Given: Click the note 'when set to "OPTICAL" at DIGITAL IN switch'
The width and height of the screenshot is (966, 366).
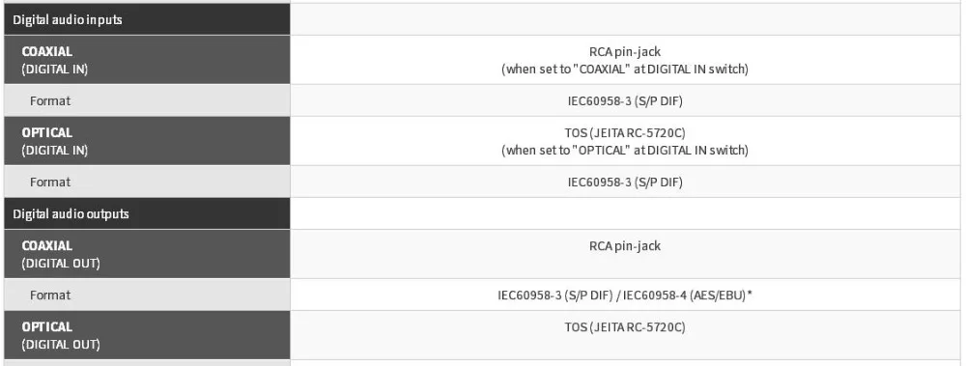Looking at the screenshot, I should point(625,151).
